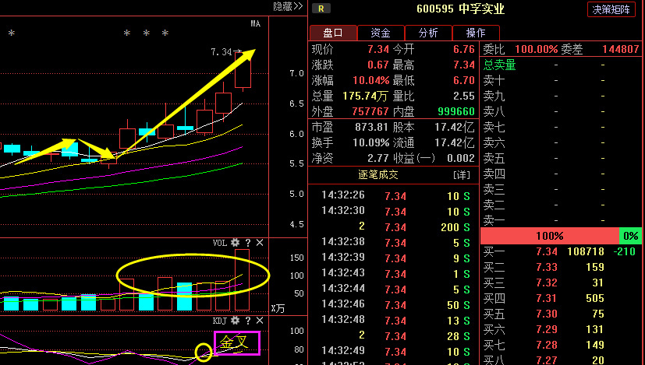The image size is (645, 365).
Task: Click the 最低 6.70 value
Action: tap(464, 80)
